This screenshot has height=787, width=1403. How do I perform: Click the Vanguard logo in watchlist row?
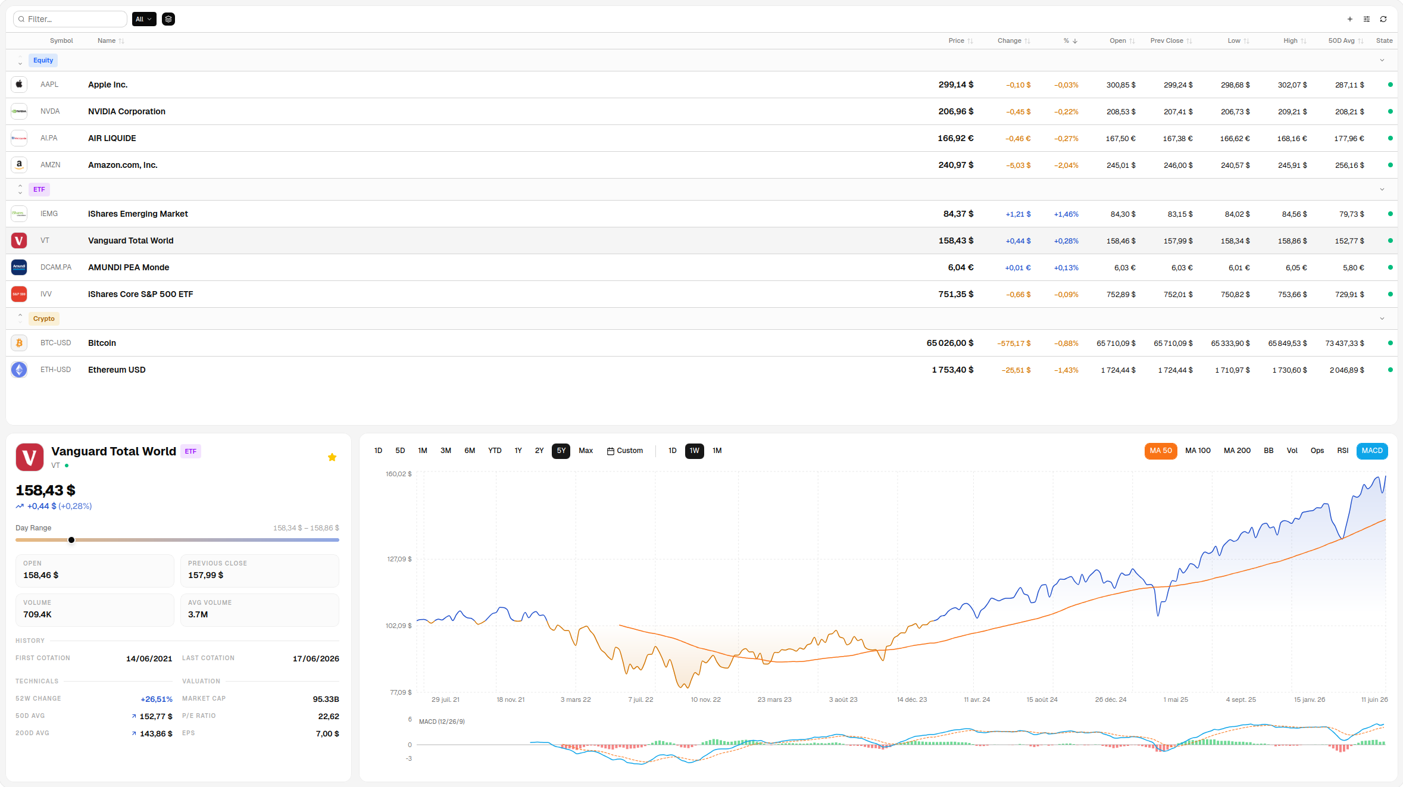click(x=19, y=241)
